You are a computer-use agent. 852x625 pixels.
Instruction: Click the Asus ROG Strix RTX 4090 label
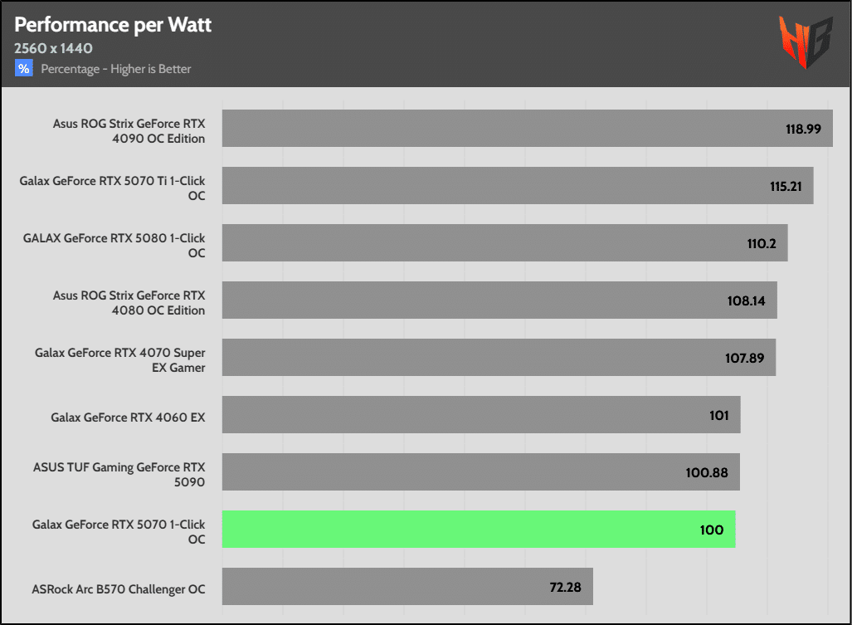(129, 131)
